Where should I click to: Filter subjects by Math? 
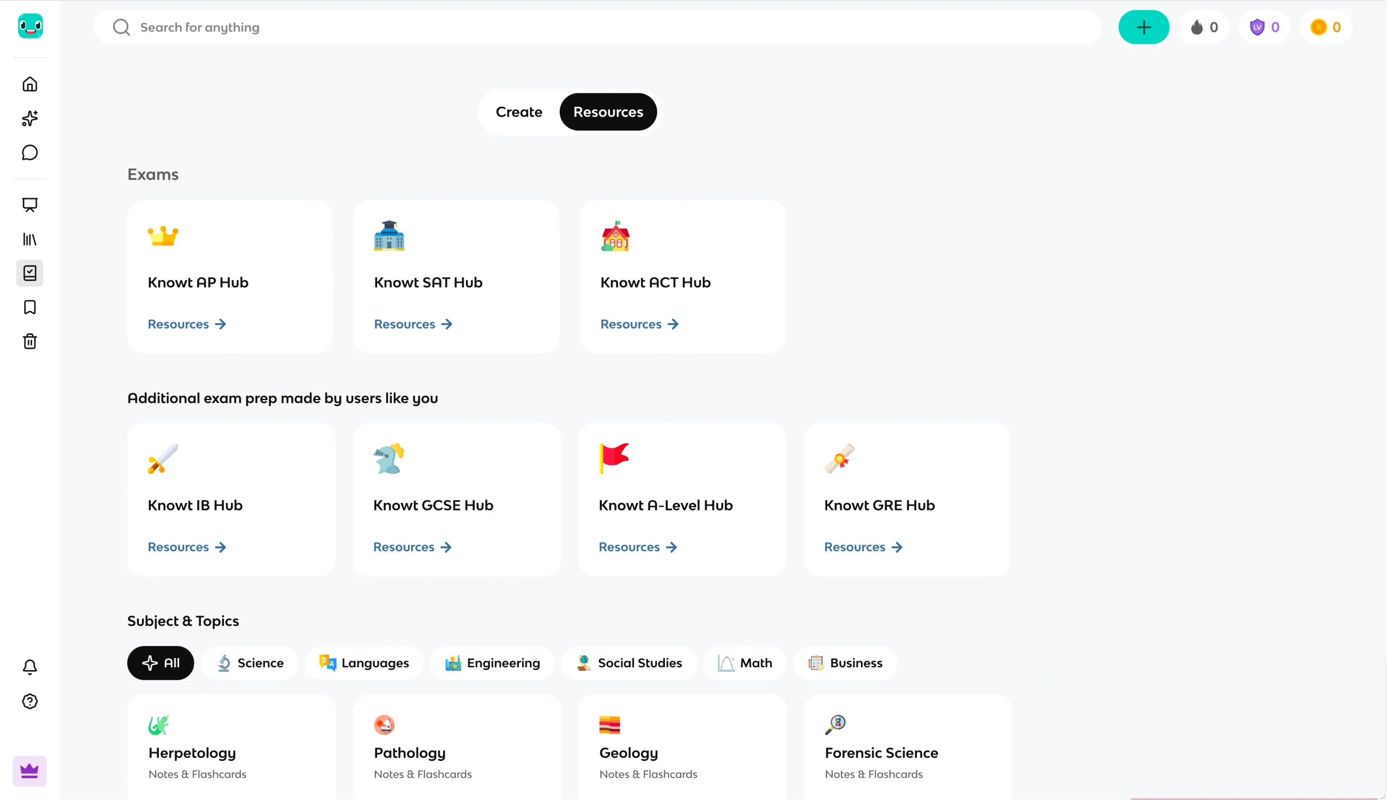(745, 663)
